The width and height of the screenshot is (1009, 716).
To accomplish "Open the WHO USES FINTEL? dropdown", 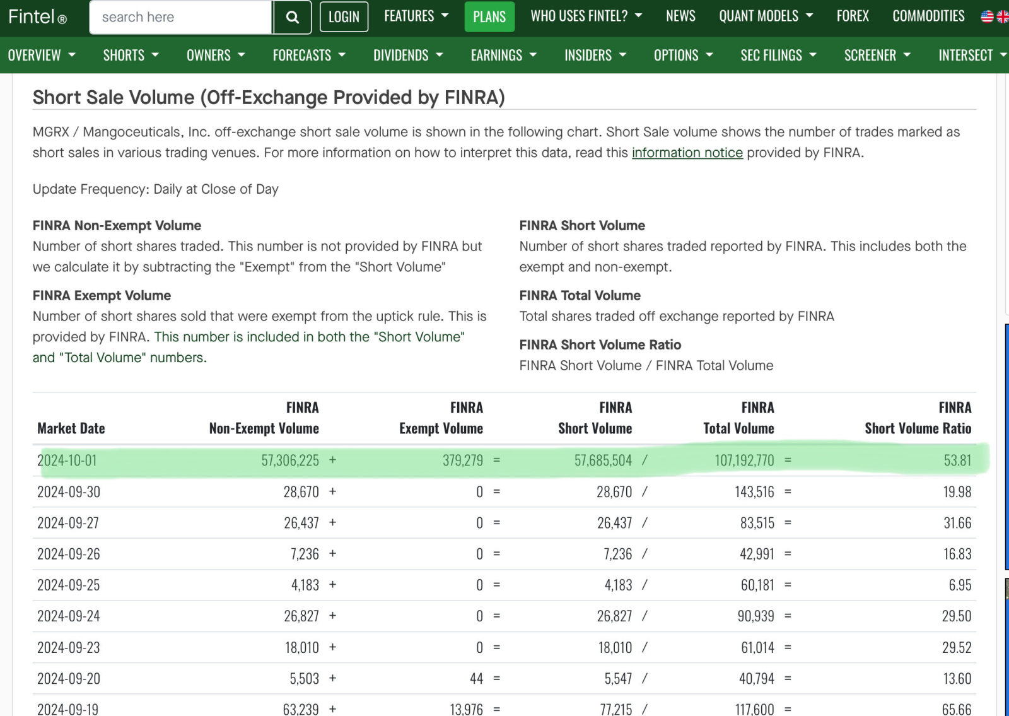I will pyautogui.click(x=586, y=16).
